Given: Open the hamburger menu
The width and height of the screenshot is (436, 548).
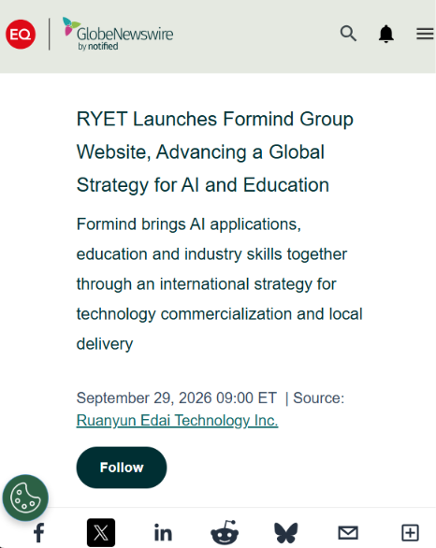Looking at the screenshot, I should pos(425,34).
